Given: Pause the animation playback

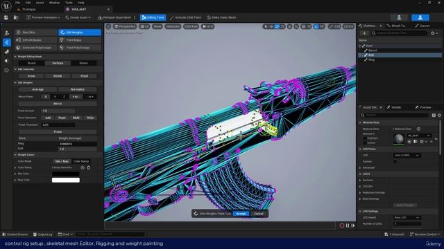Looking at the screenshot, I should point(348,225).
